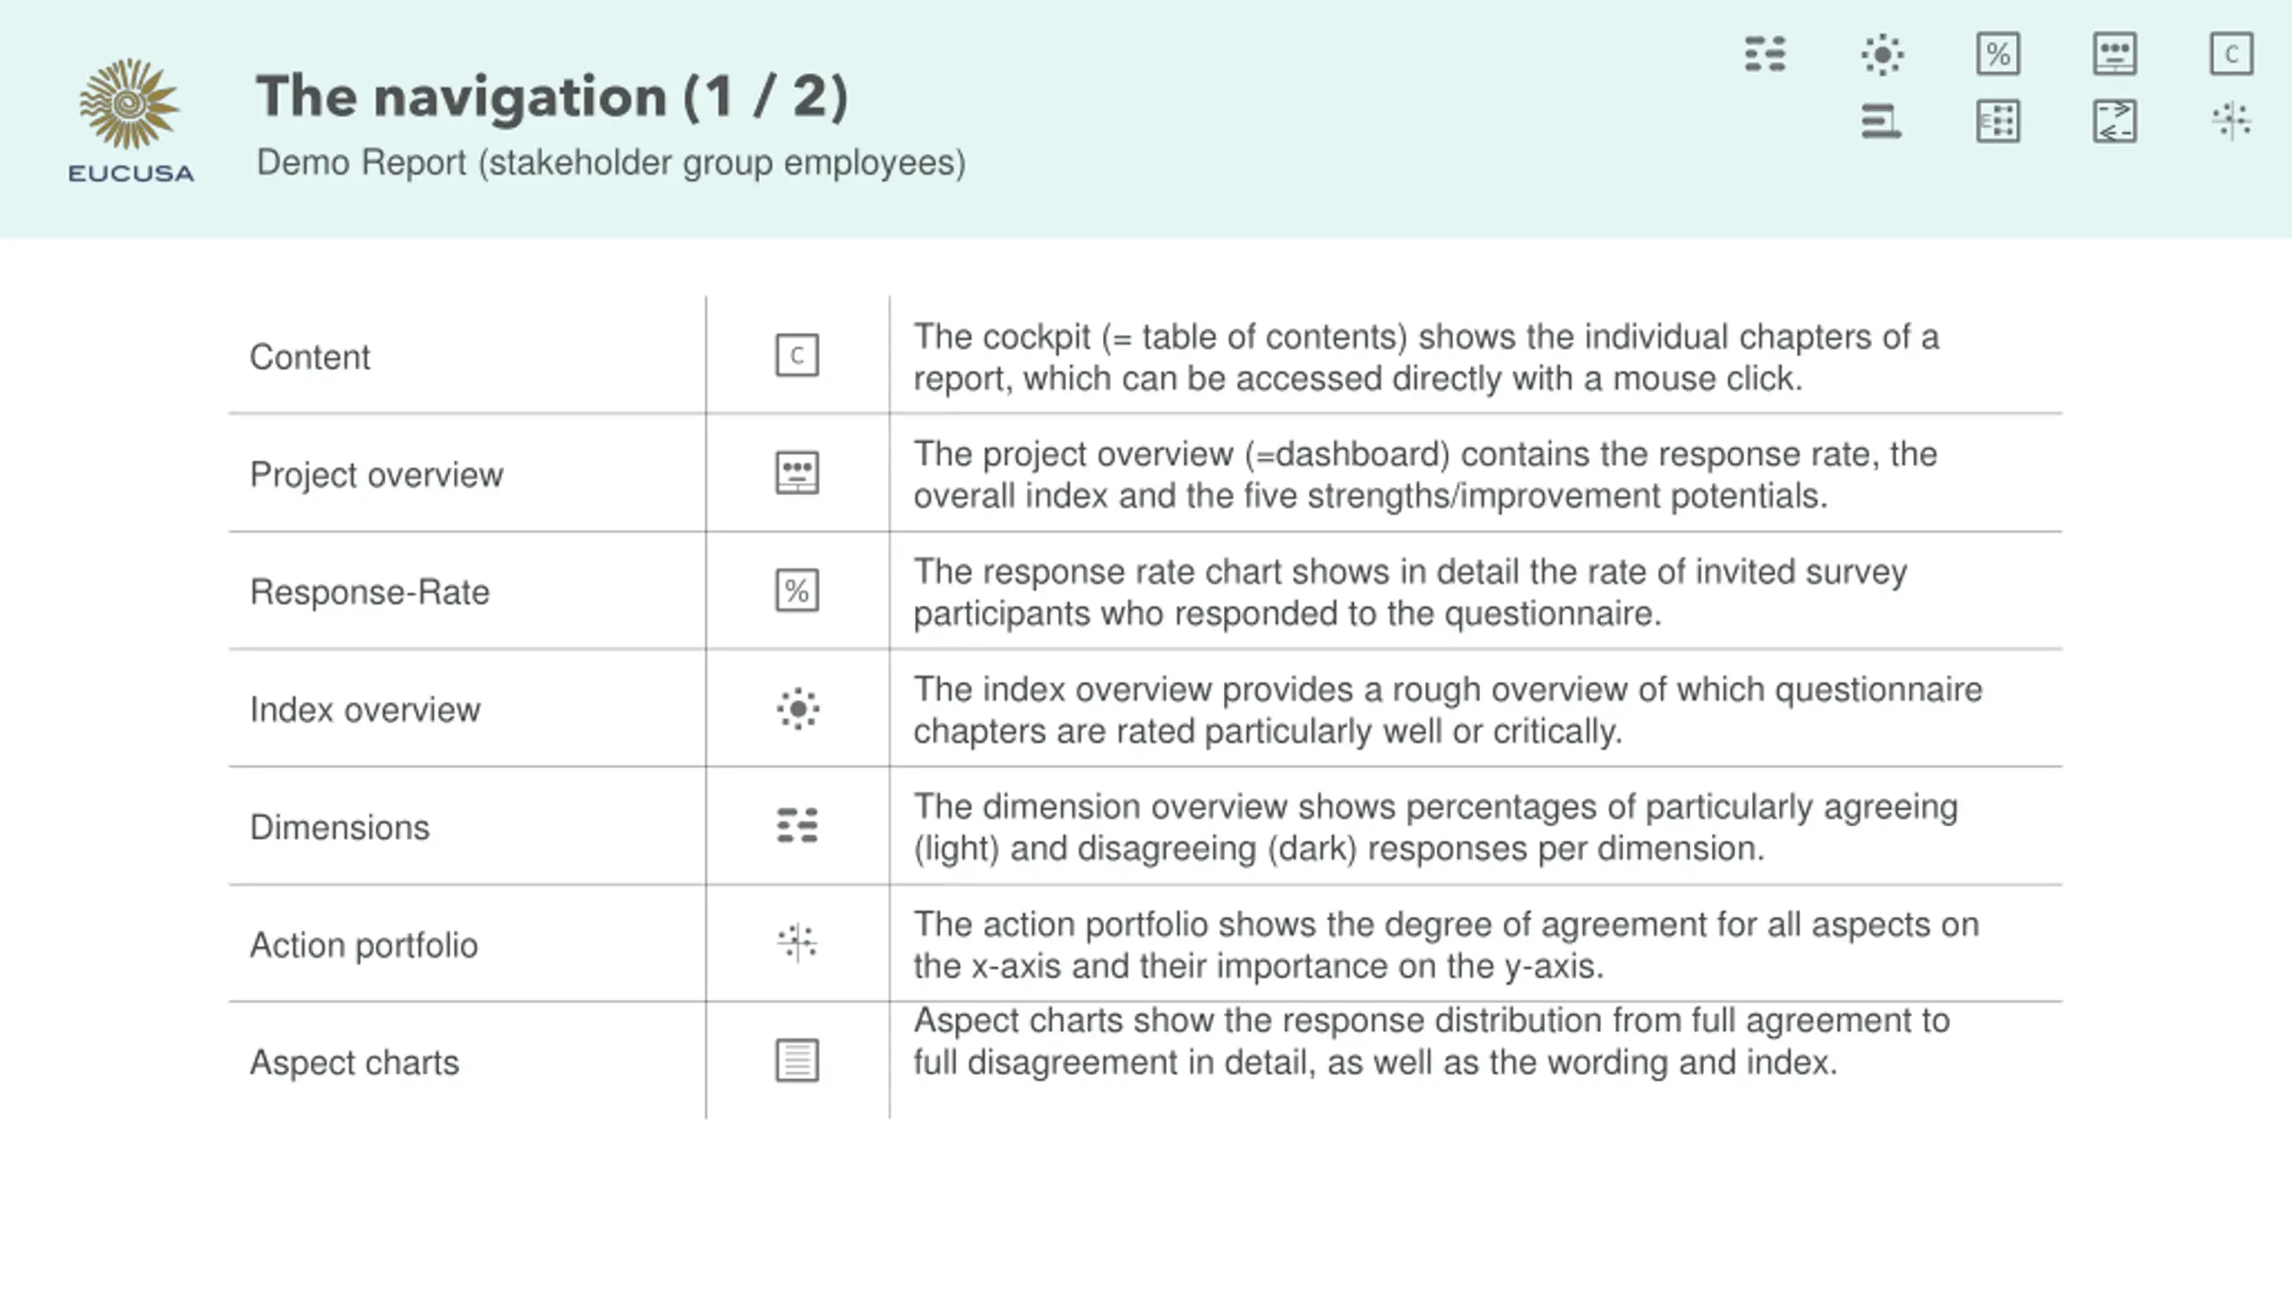Viewport: 2292px width, 1289px height.
Task: Click the dashboard icon in Project overview row
Action: point(797,473)
